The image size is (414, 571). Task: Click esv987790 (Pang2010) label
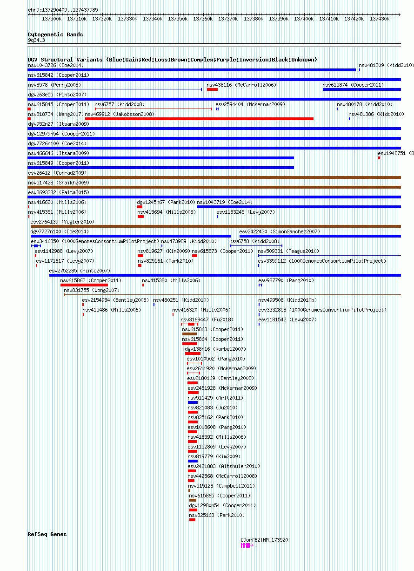click(286, 280)
